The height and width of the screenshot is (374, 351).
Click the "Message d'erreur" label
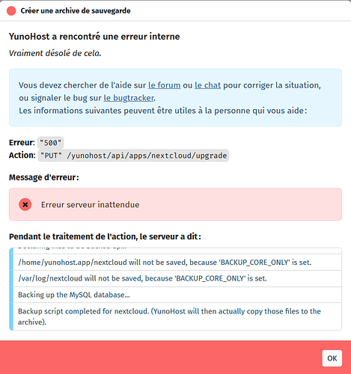[x=44, y=177]
